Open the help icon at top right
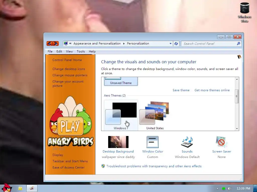Screen dimensions: 257x192 [x=239, y=57]
